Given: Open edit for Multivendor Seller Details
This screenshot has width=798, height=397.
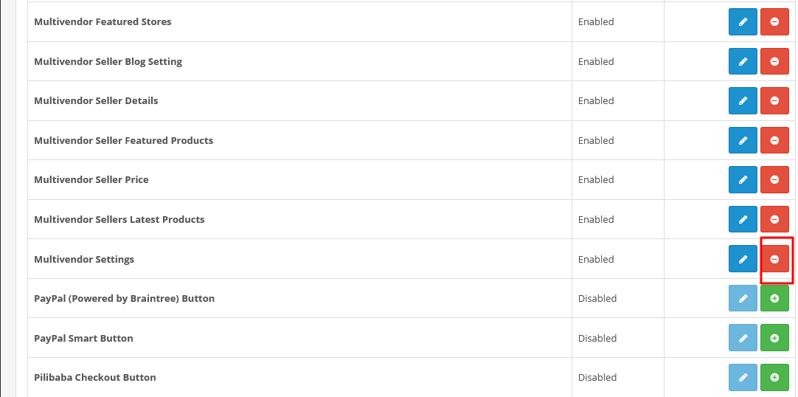Looking at the screenshot, I should tap(743, 101).
